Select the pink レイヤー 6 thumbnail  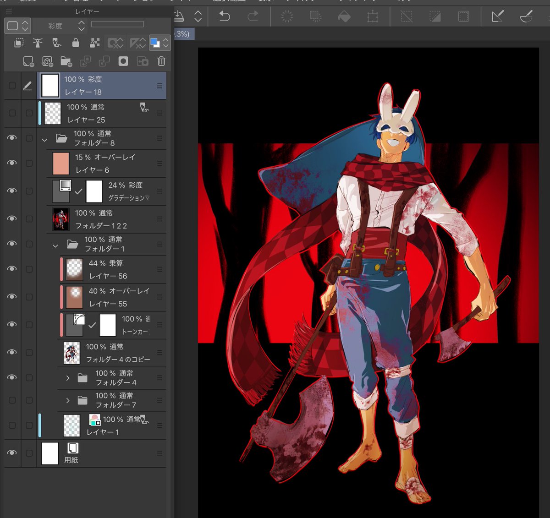[60, 164]
